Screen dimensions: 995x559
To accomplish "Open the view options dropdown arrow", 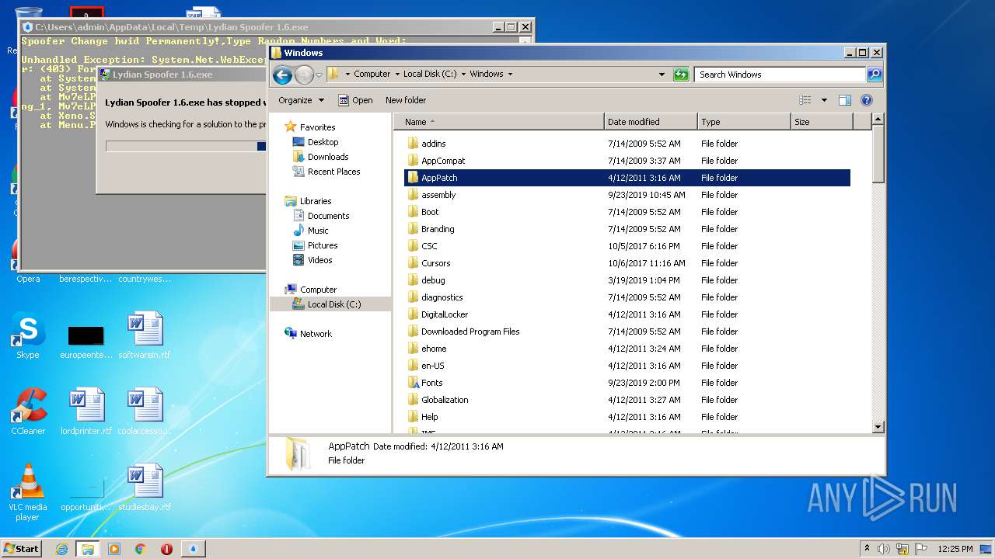I will pyautogui.click(x=824, y=100).
